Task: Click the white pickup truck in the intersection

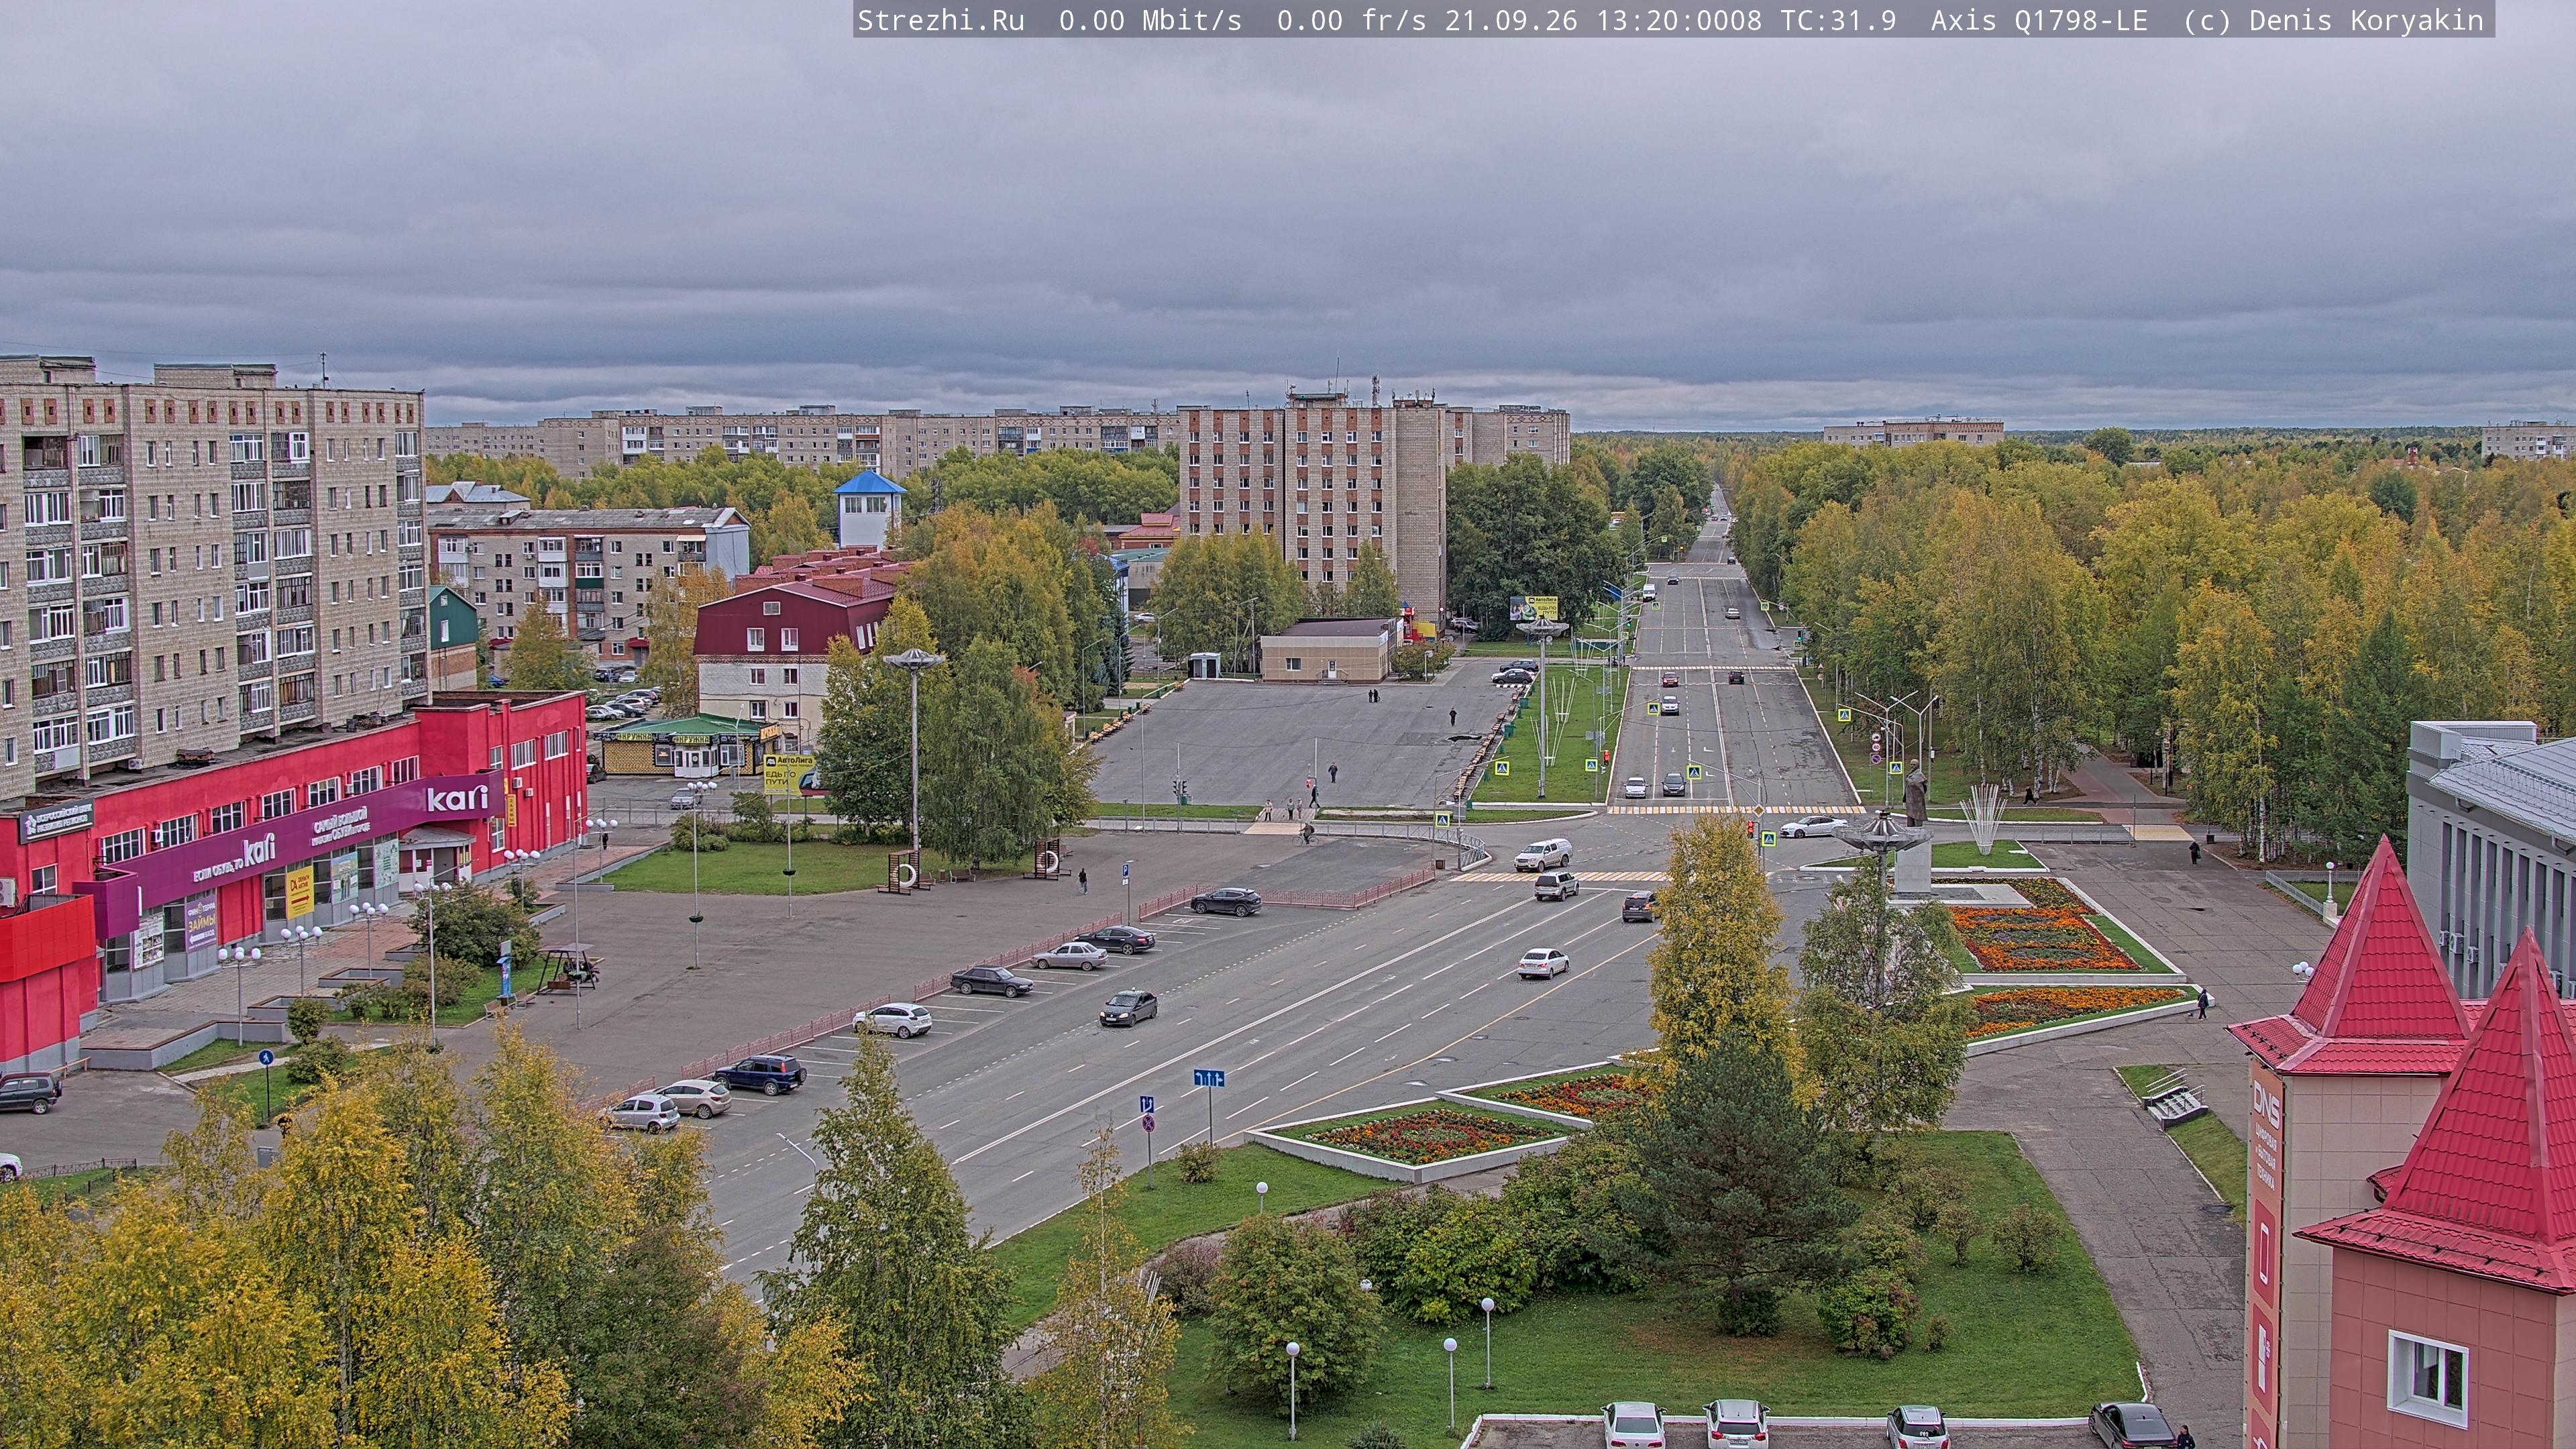Action: 1542,854
